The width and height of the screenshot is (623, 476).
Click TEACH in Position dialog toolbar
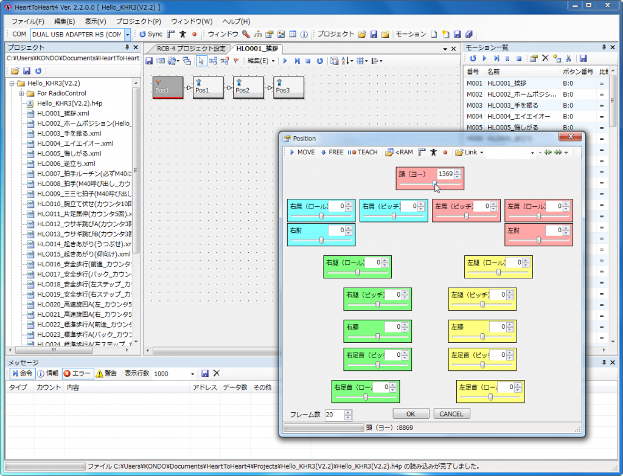pyautogui.click(x=363, y=152)
